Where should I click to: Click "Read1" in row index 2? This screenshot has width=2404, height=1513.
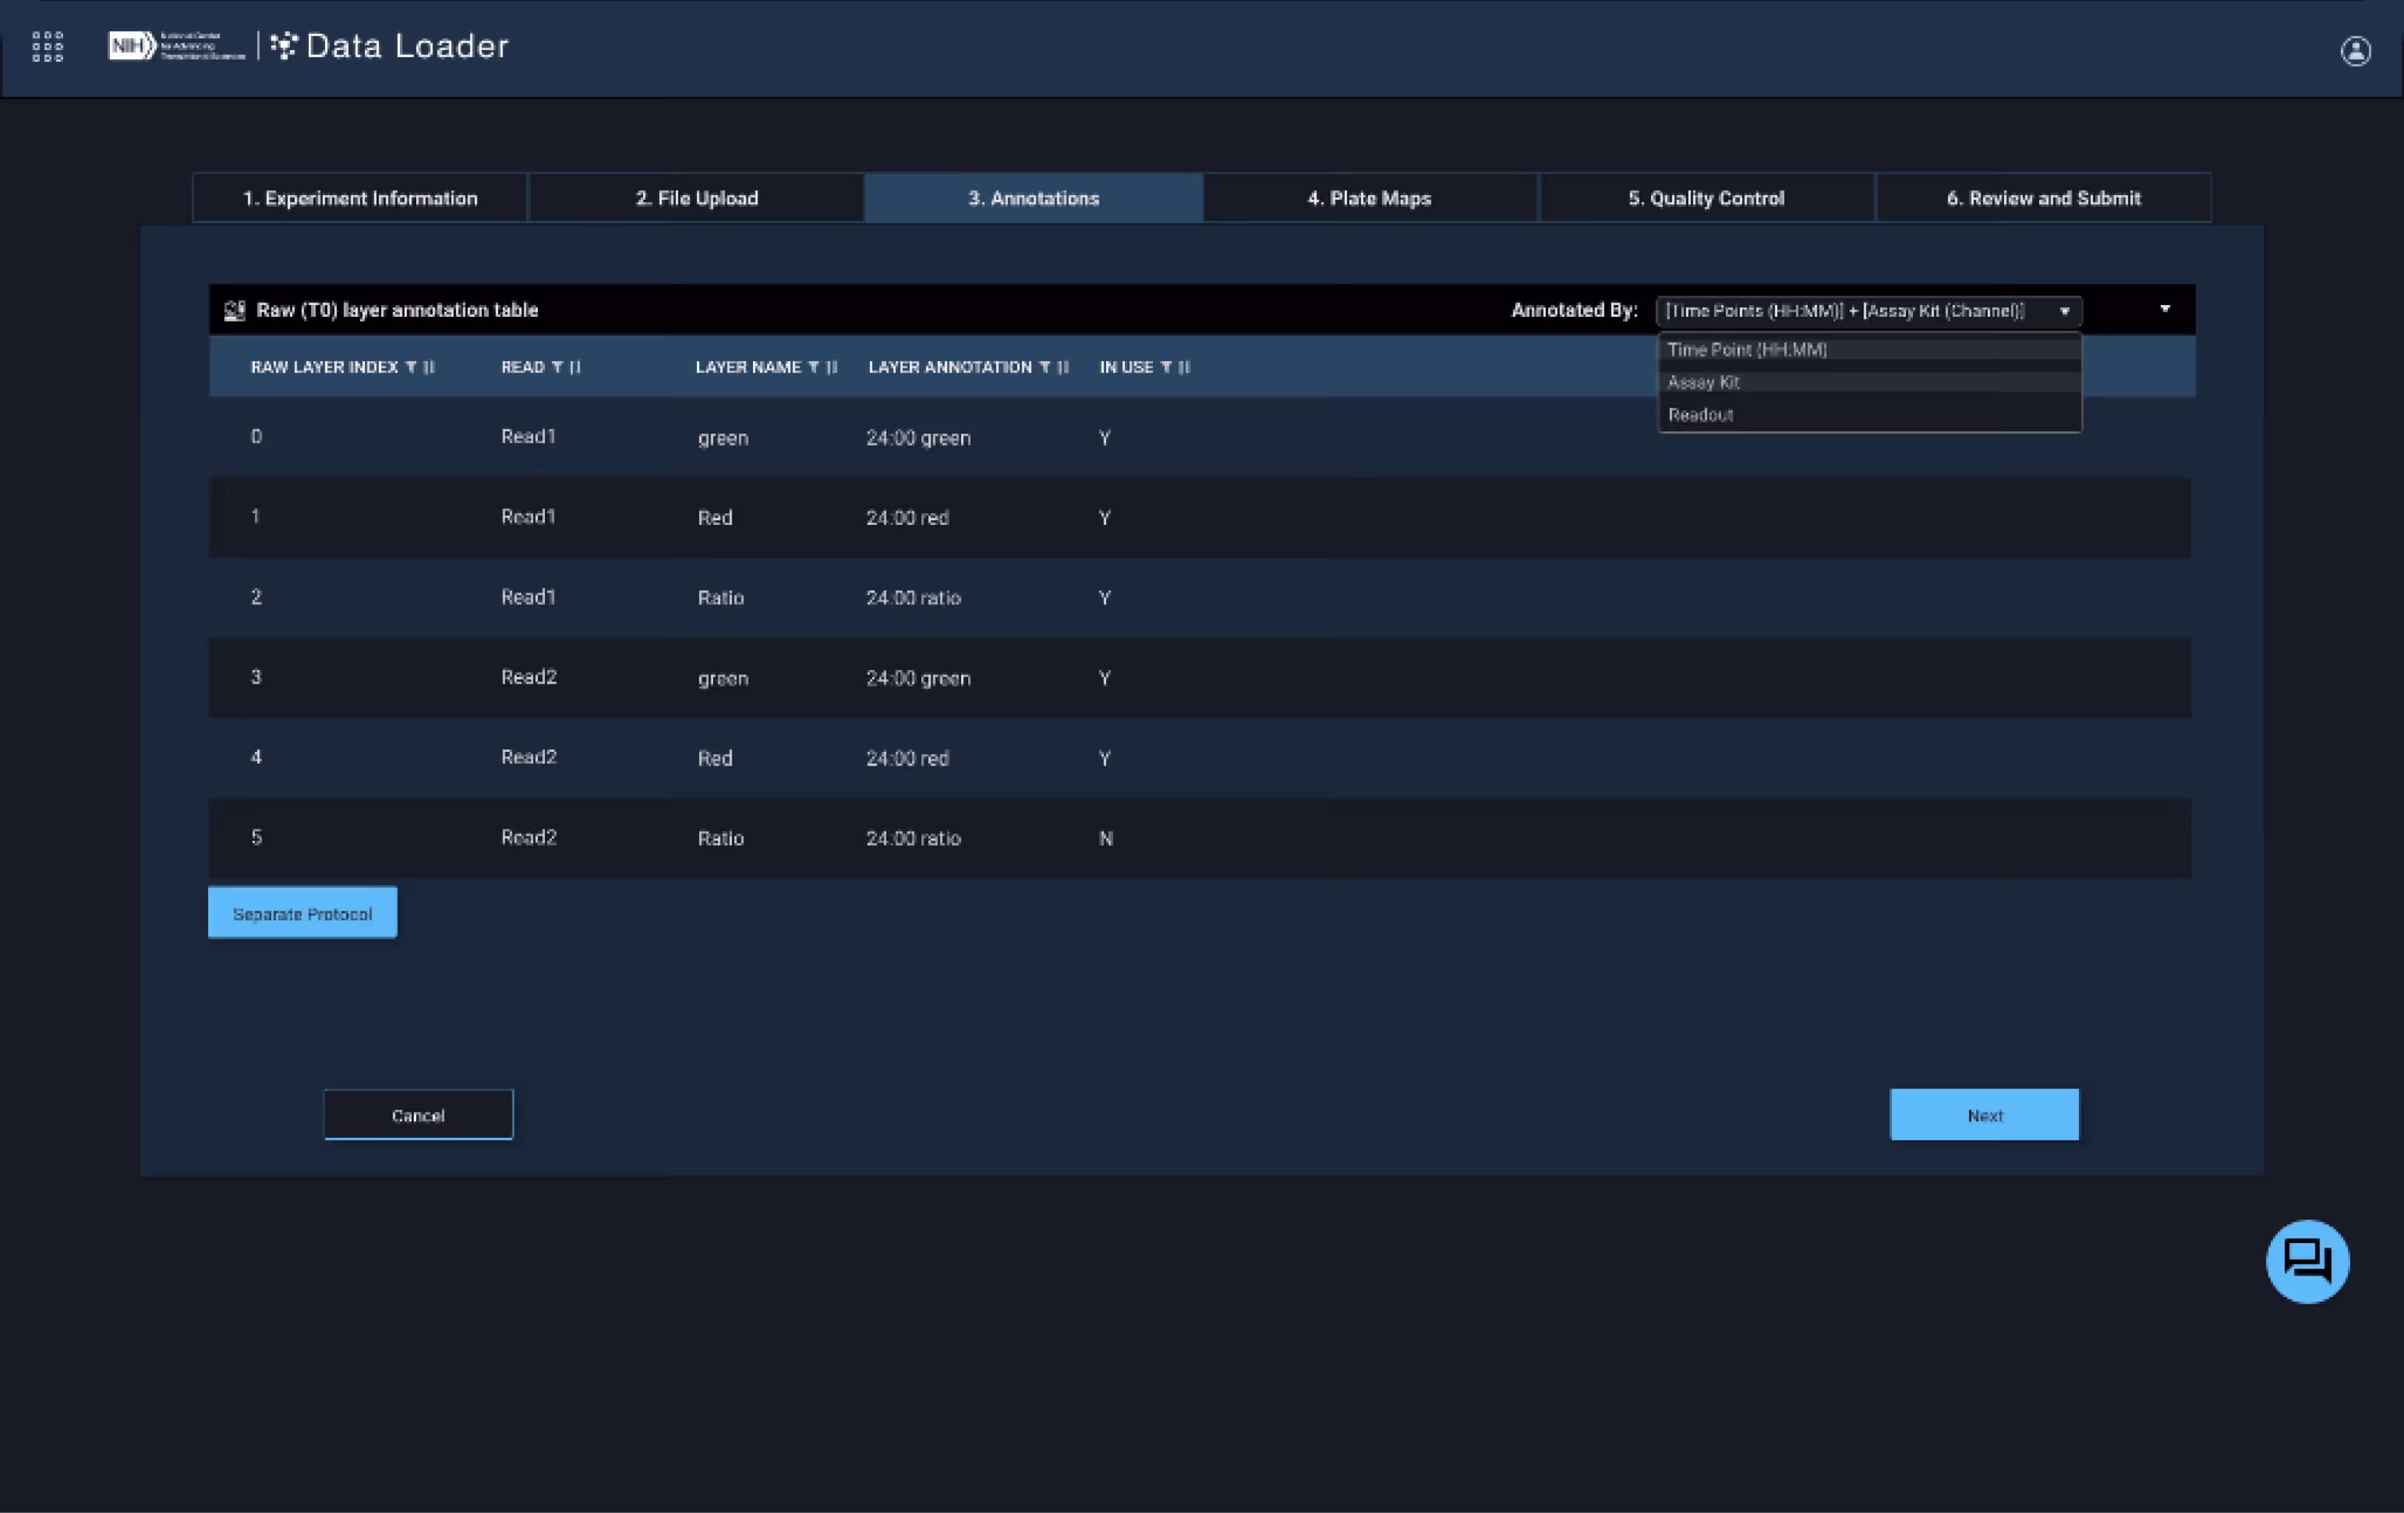tap(528, 596)
